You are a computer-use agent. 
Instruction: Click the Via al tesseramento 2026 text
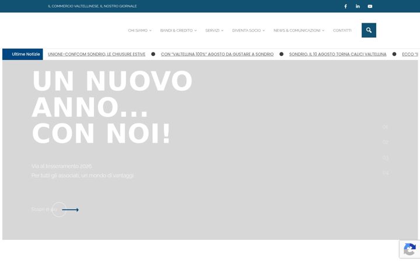coord(62,166)
